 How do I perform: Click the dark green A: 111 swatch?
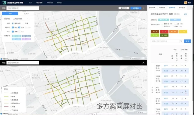[x=164, y=35]
